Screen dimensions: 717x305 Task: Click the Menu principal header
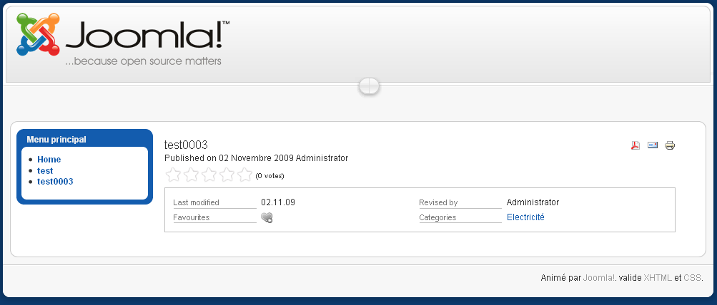point(56,140)
